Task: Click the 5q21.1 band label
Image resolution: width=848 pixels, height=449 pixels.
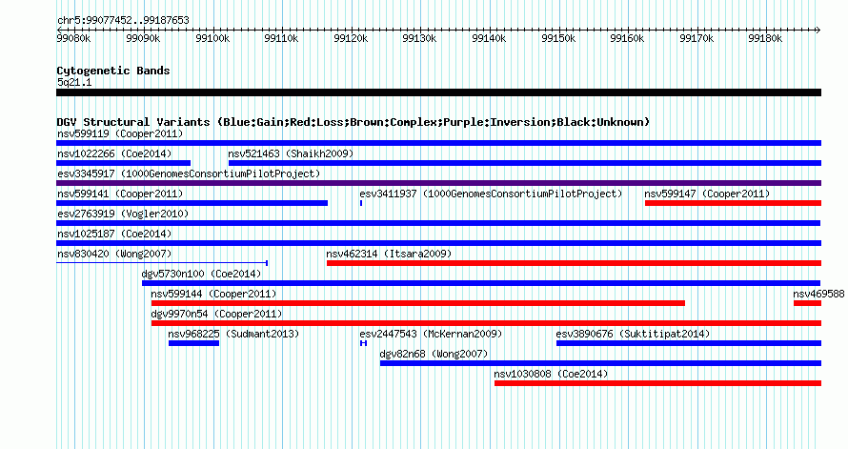Action: 74,82
